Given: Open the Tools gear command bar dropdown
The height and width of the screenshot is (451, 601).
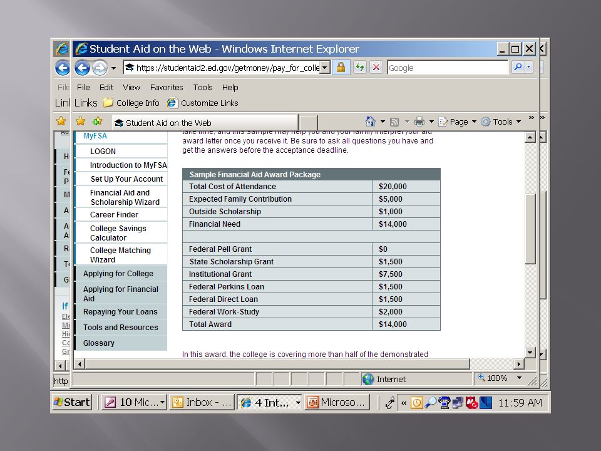Looking at the screenshot, I should click(x=501, y=122).
